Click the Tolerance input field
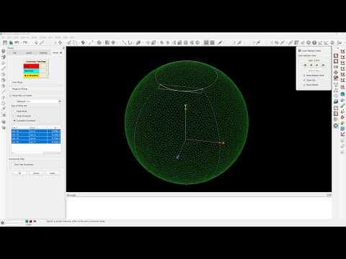This screenshot has width=346, height=259. [43, 101]
